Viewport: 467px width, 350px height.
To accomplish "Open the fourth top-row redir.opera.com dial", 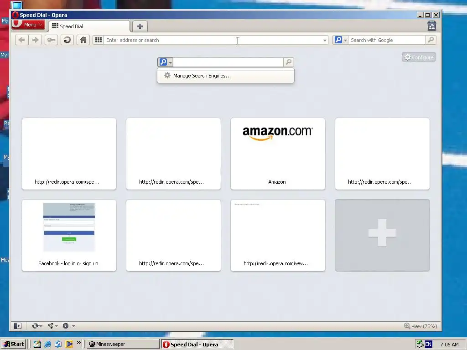I will pyautogui.click(x=382, y=154).
